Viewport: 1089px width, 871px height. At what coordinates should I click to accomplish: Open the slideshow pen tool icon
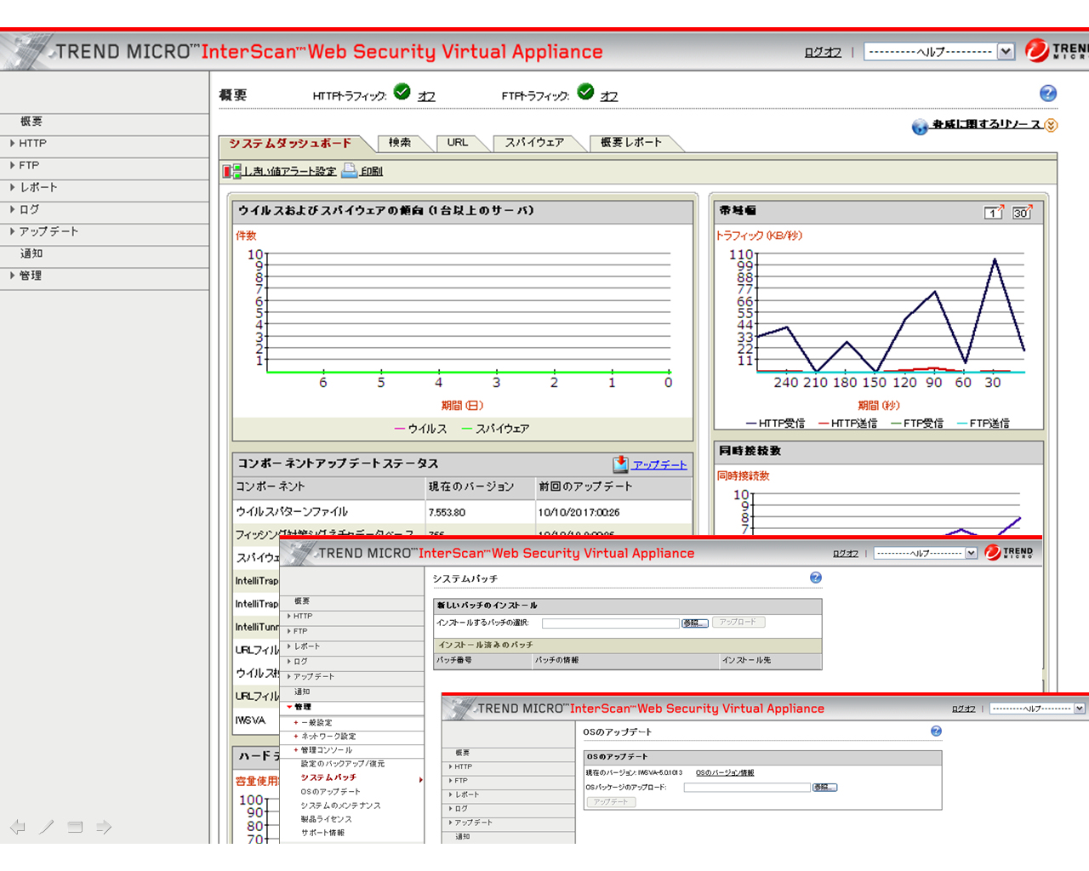coord(46,827)
